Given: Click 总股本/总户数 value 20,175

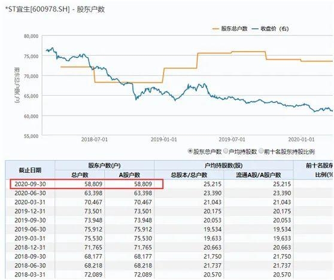Looking at the screenshot, I should 212,211.
